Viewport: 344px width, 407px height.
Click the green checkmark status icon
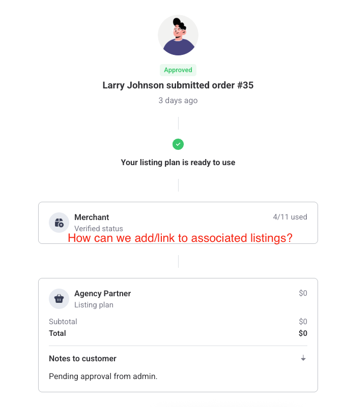tap(178, 144)
